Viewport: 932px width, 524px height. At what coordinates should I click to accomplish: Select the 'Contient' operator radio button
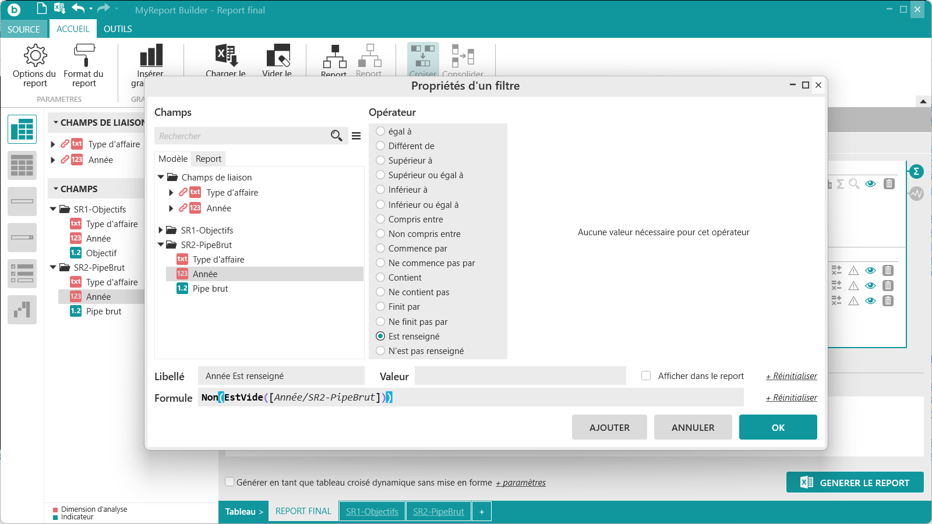(380, 278)
